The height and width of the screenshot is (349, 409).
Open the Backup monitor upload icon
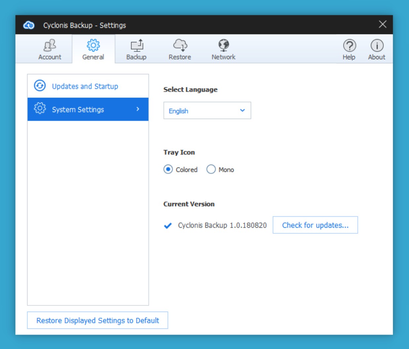click(136, 45)
